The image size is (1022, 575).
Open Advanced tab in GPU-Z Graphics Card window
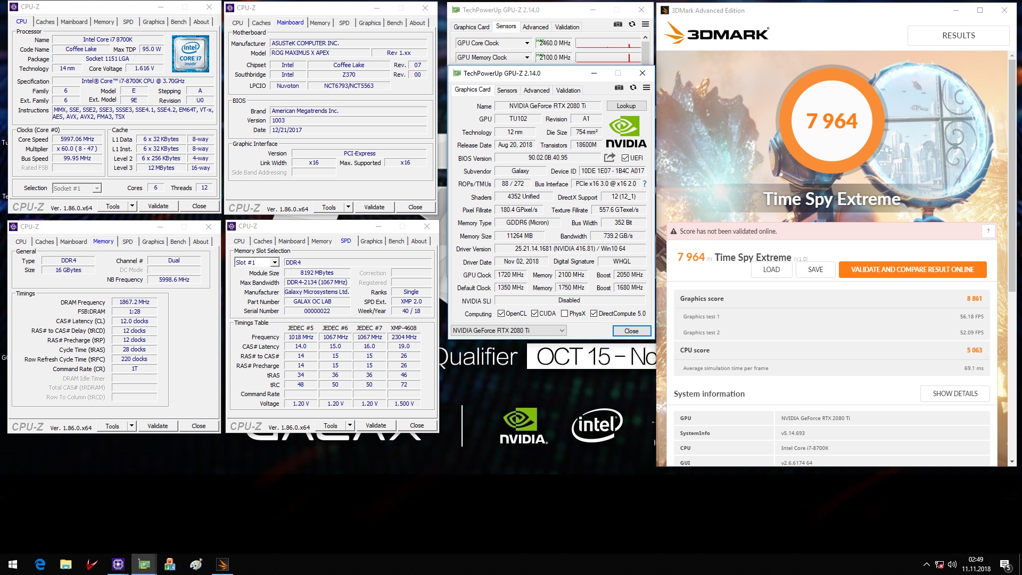click(537, 91)
